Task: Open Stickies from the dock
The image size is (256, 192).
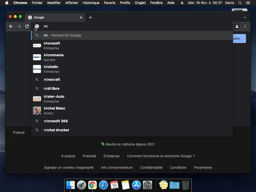Action: 163,185
